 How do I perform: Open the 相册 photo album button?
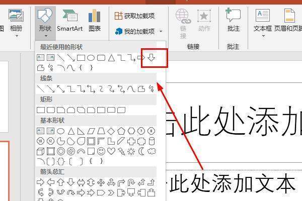tap(16, 20)
